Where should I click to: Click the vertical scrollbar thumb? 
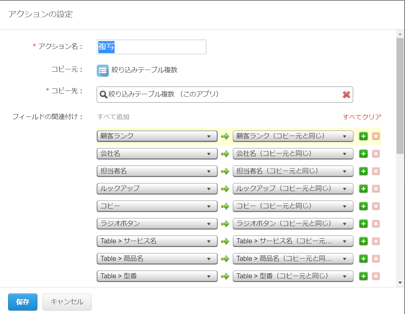coord(400,96)
